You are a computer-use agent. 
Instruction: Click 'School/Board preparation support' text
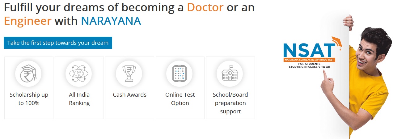(230, 103)
